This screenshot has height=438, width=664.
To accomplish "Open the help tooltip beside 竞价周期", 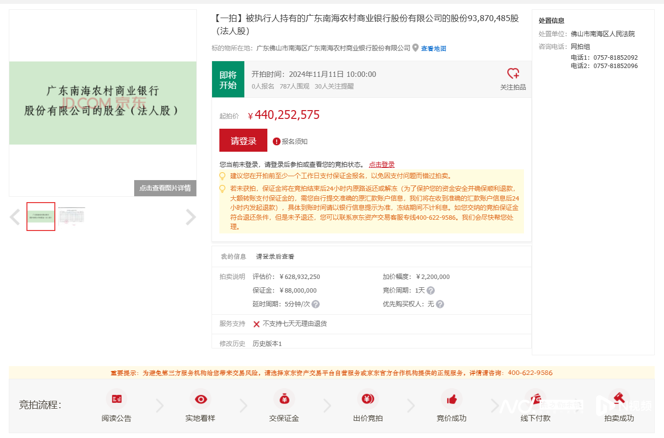I will click(x=430, y=290).
